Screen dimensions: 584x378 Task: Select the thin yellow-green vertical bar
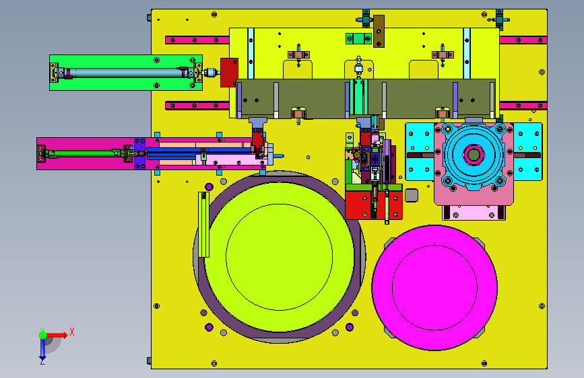click(x=203, y=225)
